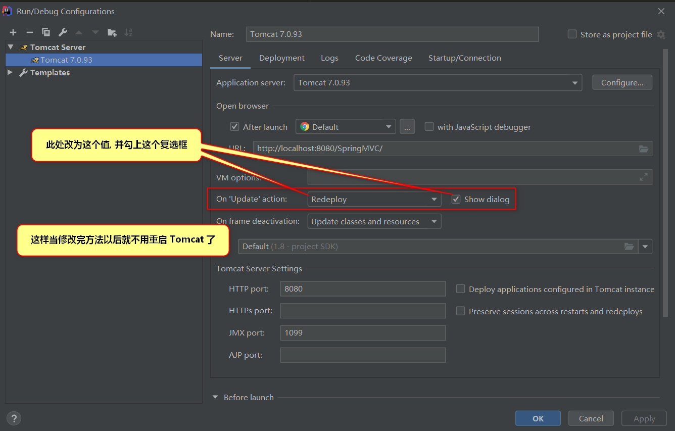The width and height of the screenshot is (675, 431).
Task: Open browser selection ellipsis button
Action: click(x=407, y=127)
